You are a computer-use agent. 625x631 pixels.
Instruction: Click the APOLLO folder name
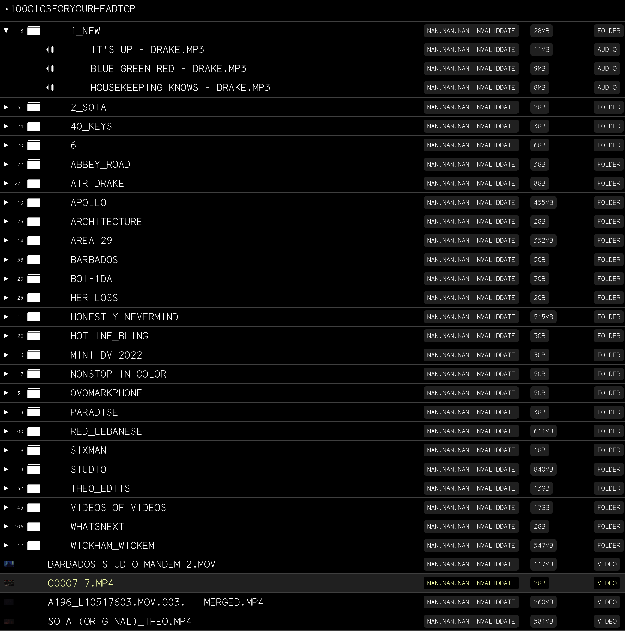(89, 202)
